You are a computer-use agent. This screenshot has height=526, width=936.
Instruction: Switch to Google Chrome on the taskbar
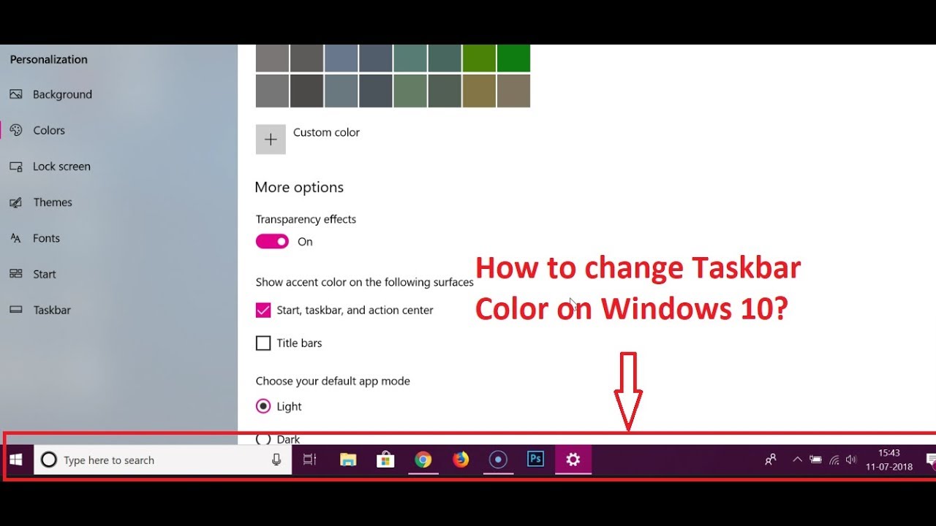[423, 460]
